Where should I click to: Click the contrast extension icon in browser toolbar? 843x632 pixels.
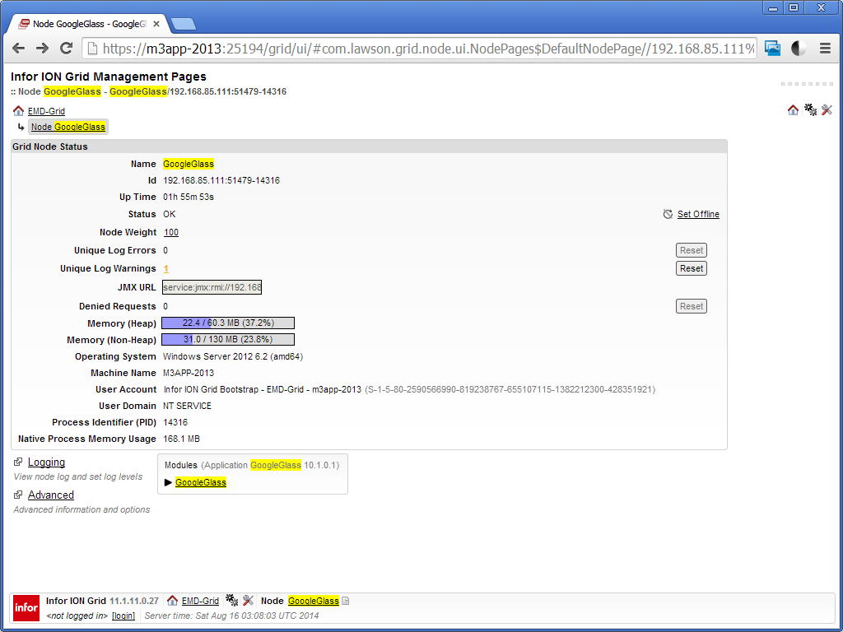click(798, 49)
